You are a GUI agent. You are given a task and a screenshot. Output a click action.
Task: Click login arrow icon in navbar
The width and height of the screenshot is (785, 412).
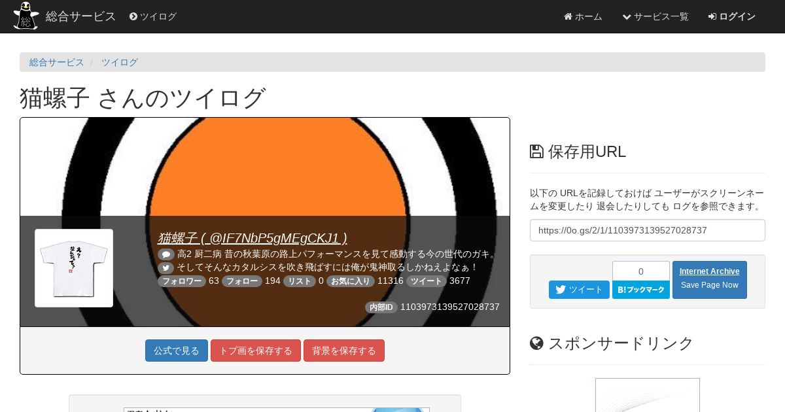click(x=712, y=16)
